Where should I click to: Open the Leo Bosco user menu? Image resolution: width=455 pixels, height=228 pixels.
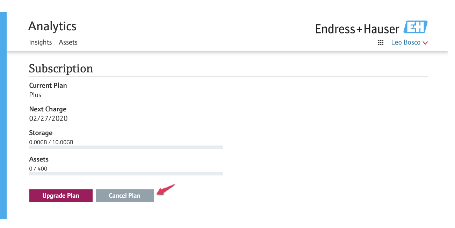tap(409, 42)
